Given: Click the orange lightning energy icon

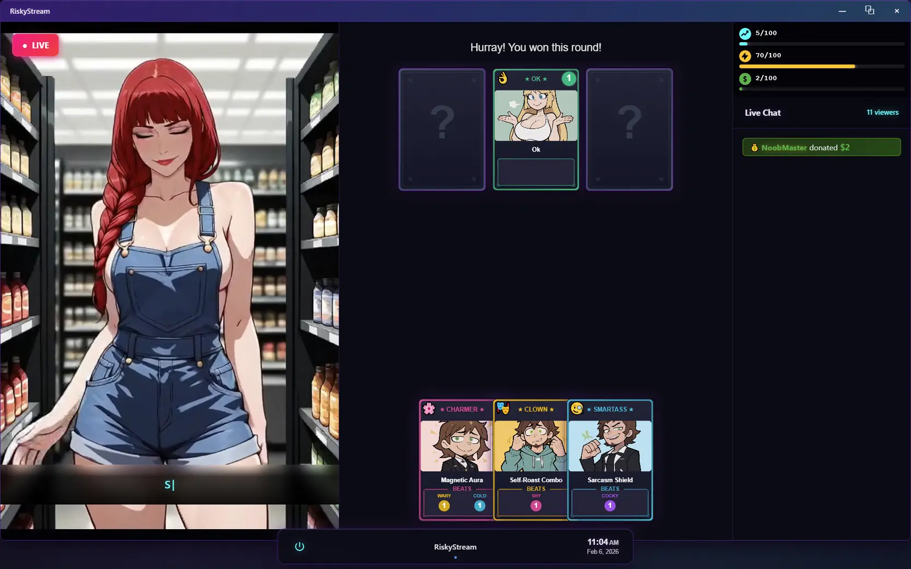Looking at the screenshot, I should point(745,56).
